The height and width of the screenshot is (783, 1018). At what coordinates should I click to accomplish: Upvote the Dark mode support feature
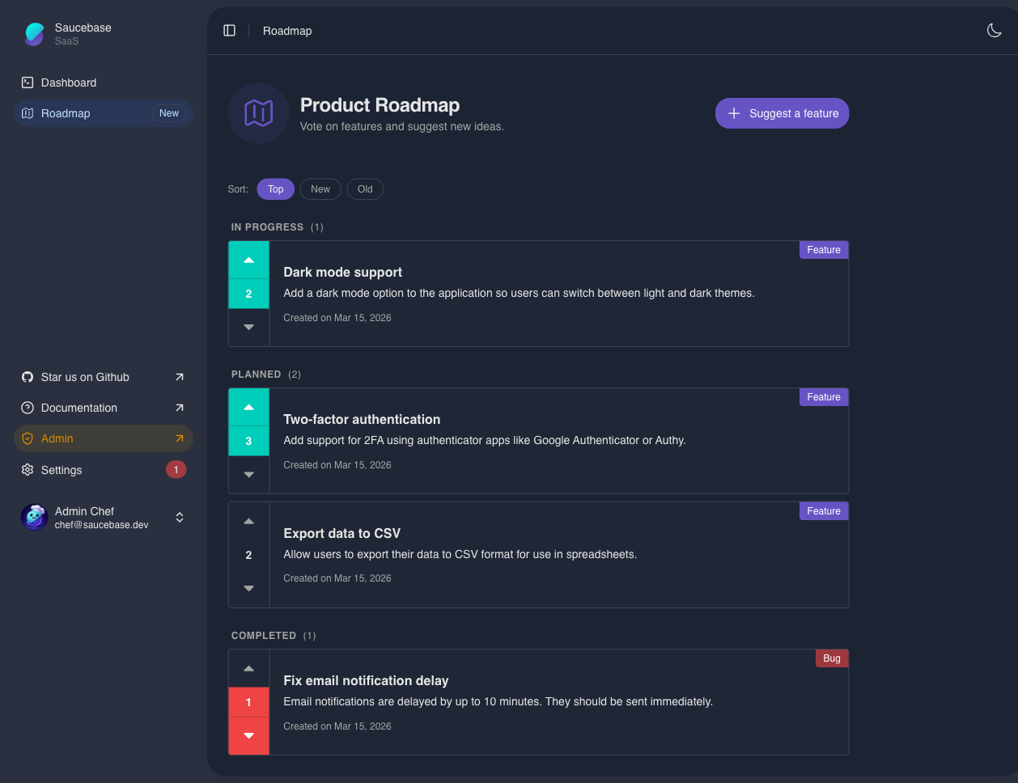[x=248, y=260]
